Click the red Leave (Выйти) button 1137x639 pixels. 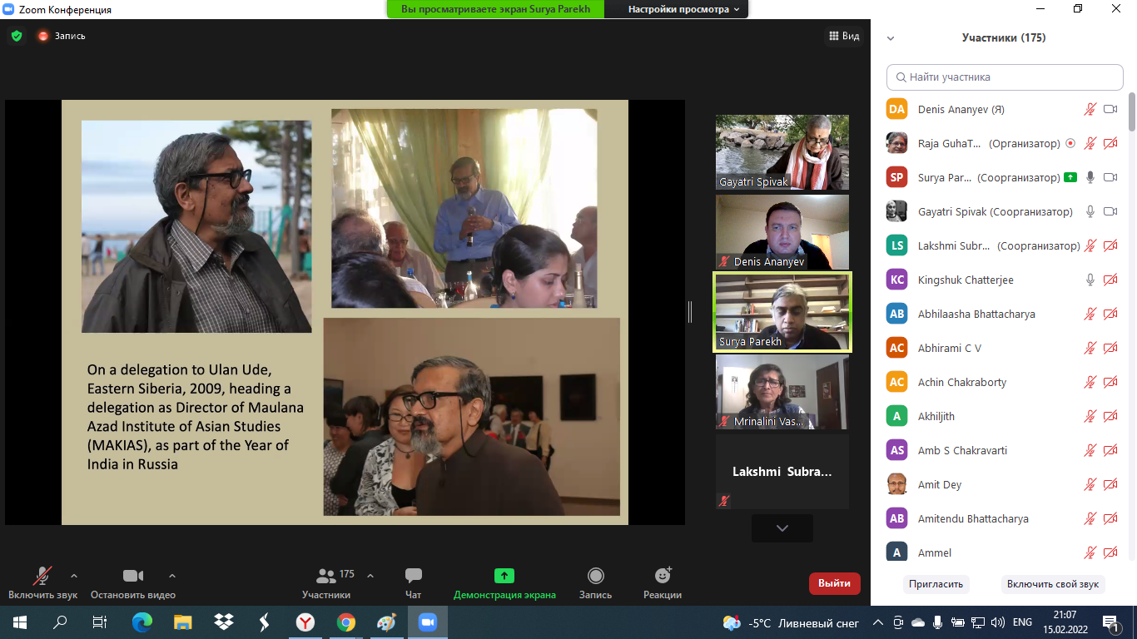coord(834,583)
